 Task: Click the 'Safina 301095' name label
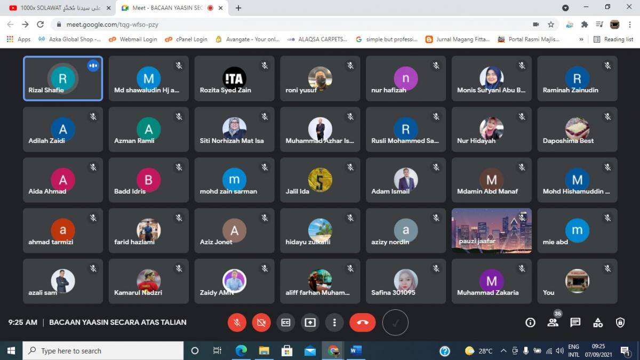(x=393, y=292)
